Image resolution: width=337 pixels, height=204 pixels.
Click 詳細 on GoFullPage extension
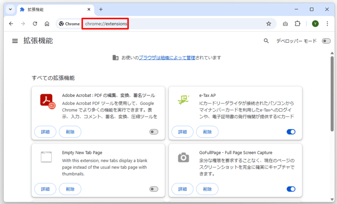pos(182,189)
